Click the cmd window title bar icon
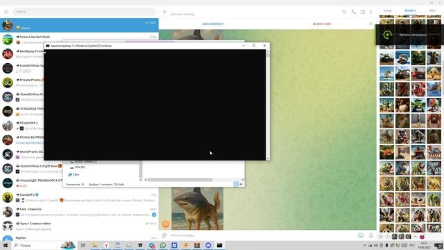The width and height of the screenshot is (444, 250). (x=48, y=46)
